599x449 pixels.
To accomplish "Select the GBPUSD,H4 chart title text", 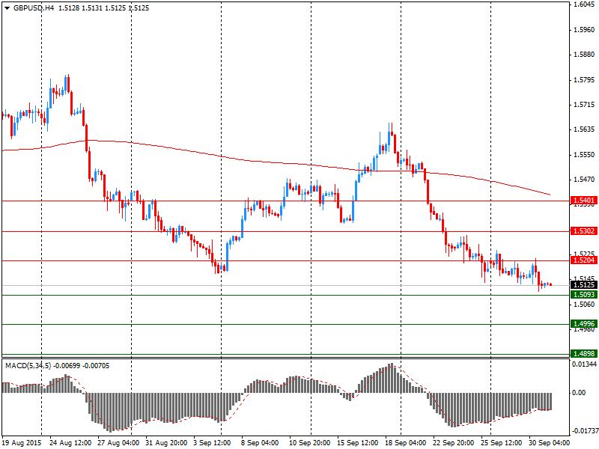I will pyautogui.click(x=34, y=8).
